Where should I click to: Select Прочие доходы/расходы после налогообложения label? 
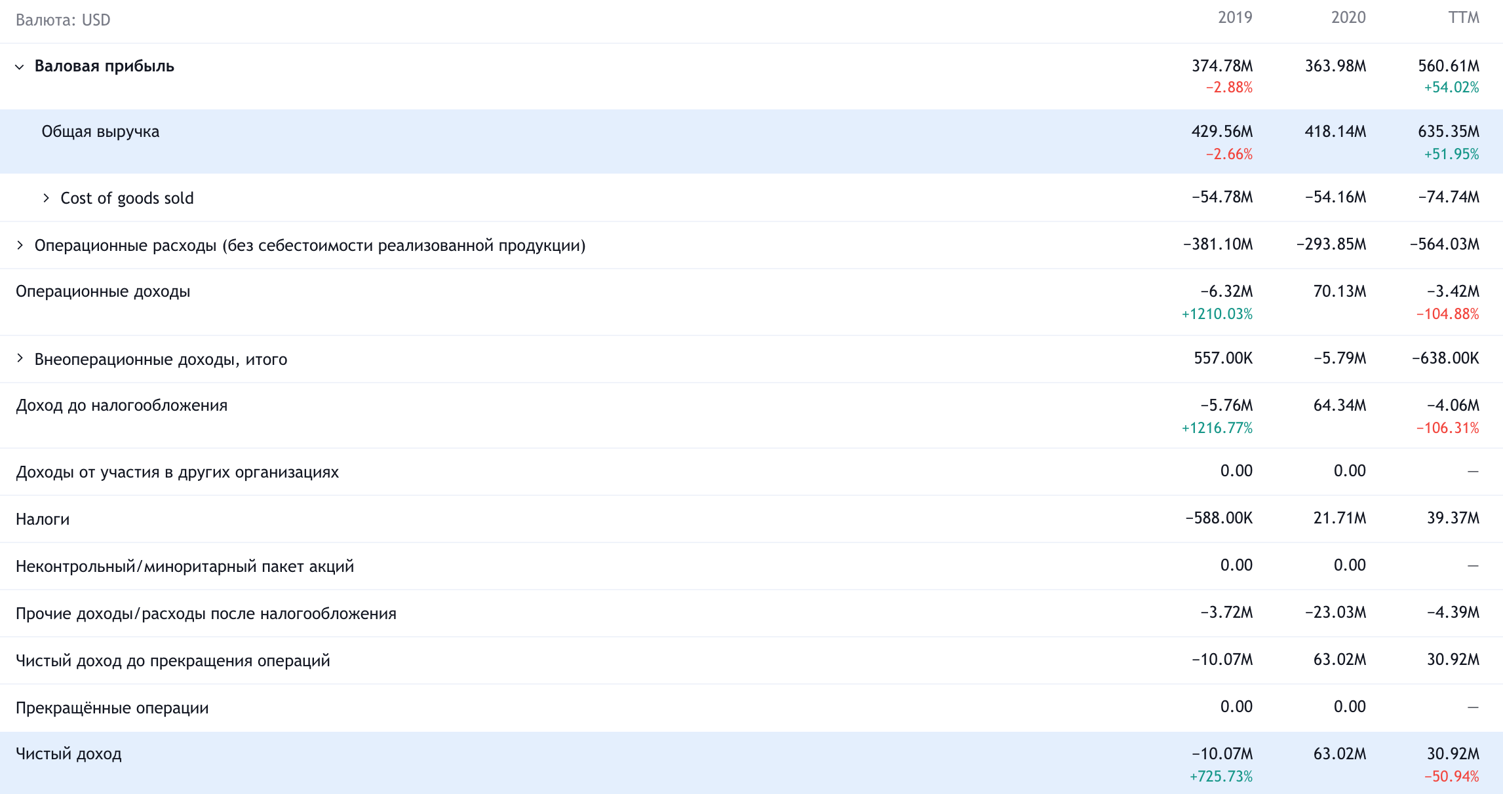(206, 614)
